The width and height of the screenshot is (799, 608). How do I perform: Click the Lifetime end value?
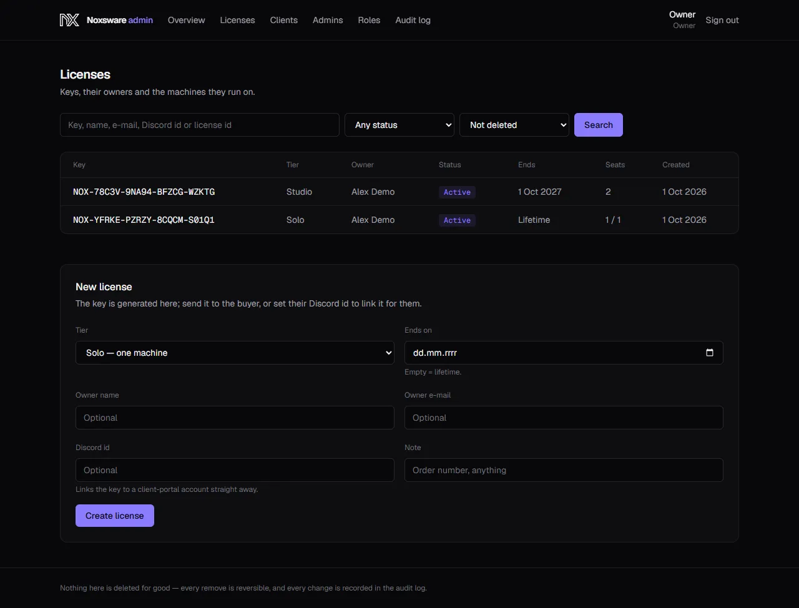coord(534,220)
